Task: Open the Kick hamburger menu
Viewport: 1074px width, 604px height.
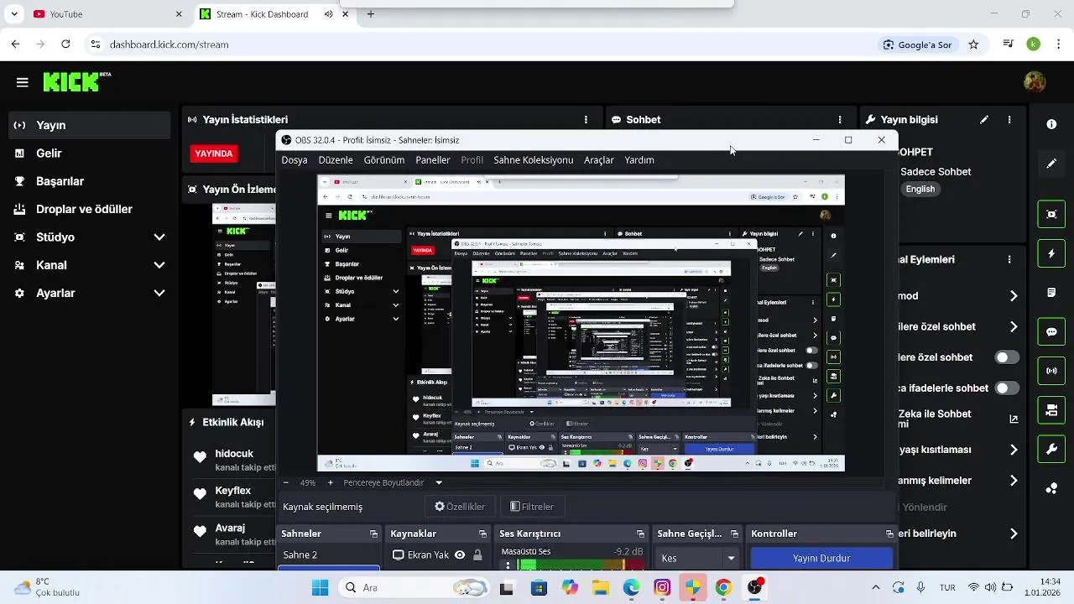Action: (x=22, y=82)
